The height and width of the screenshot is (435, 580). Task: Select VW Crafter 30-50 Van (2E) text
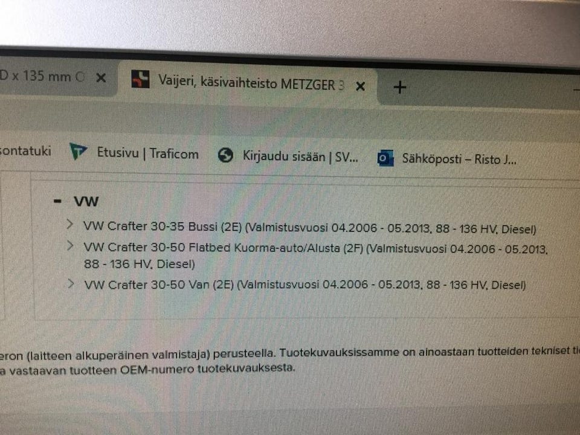tap(159, 285)
